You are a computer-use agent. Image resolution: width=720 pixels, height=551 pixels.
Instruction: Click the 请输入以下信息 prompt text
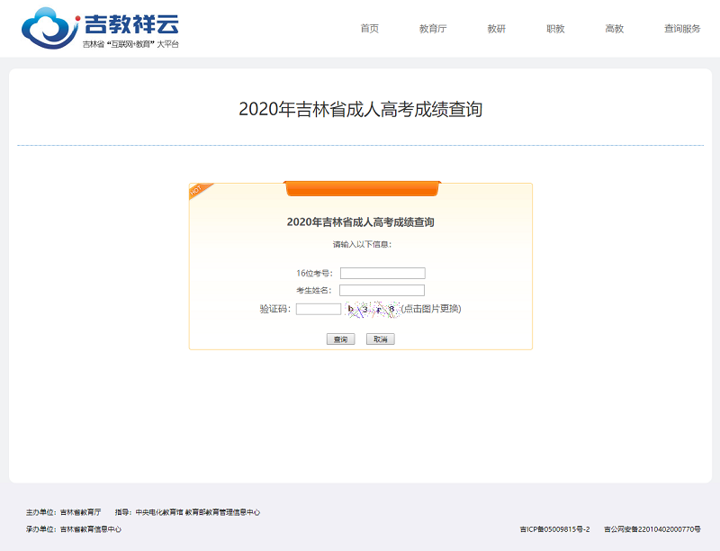pyautogui.click(x=362, y=244)
